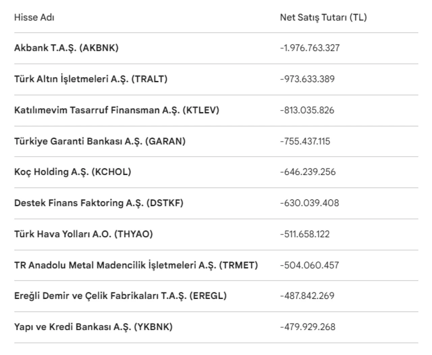Click Katılımevim Tasarruf Finansman (KTLEV) name
This screenshot has height=355, width=432.
116,110
